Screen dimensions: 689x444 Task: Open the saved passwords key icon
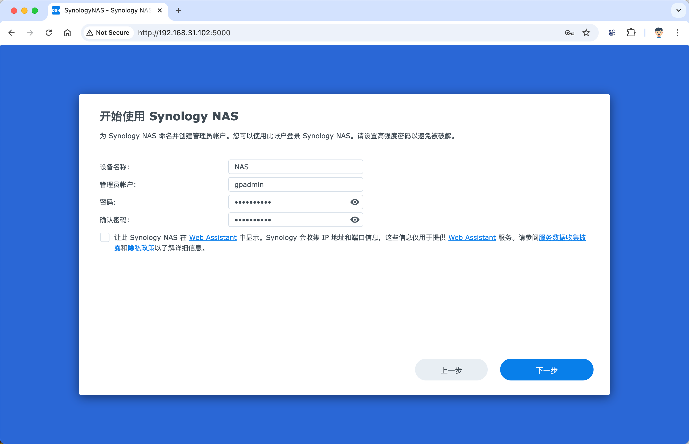click(569, 33)
